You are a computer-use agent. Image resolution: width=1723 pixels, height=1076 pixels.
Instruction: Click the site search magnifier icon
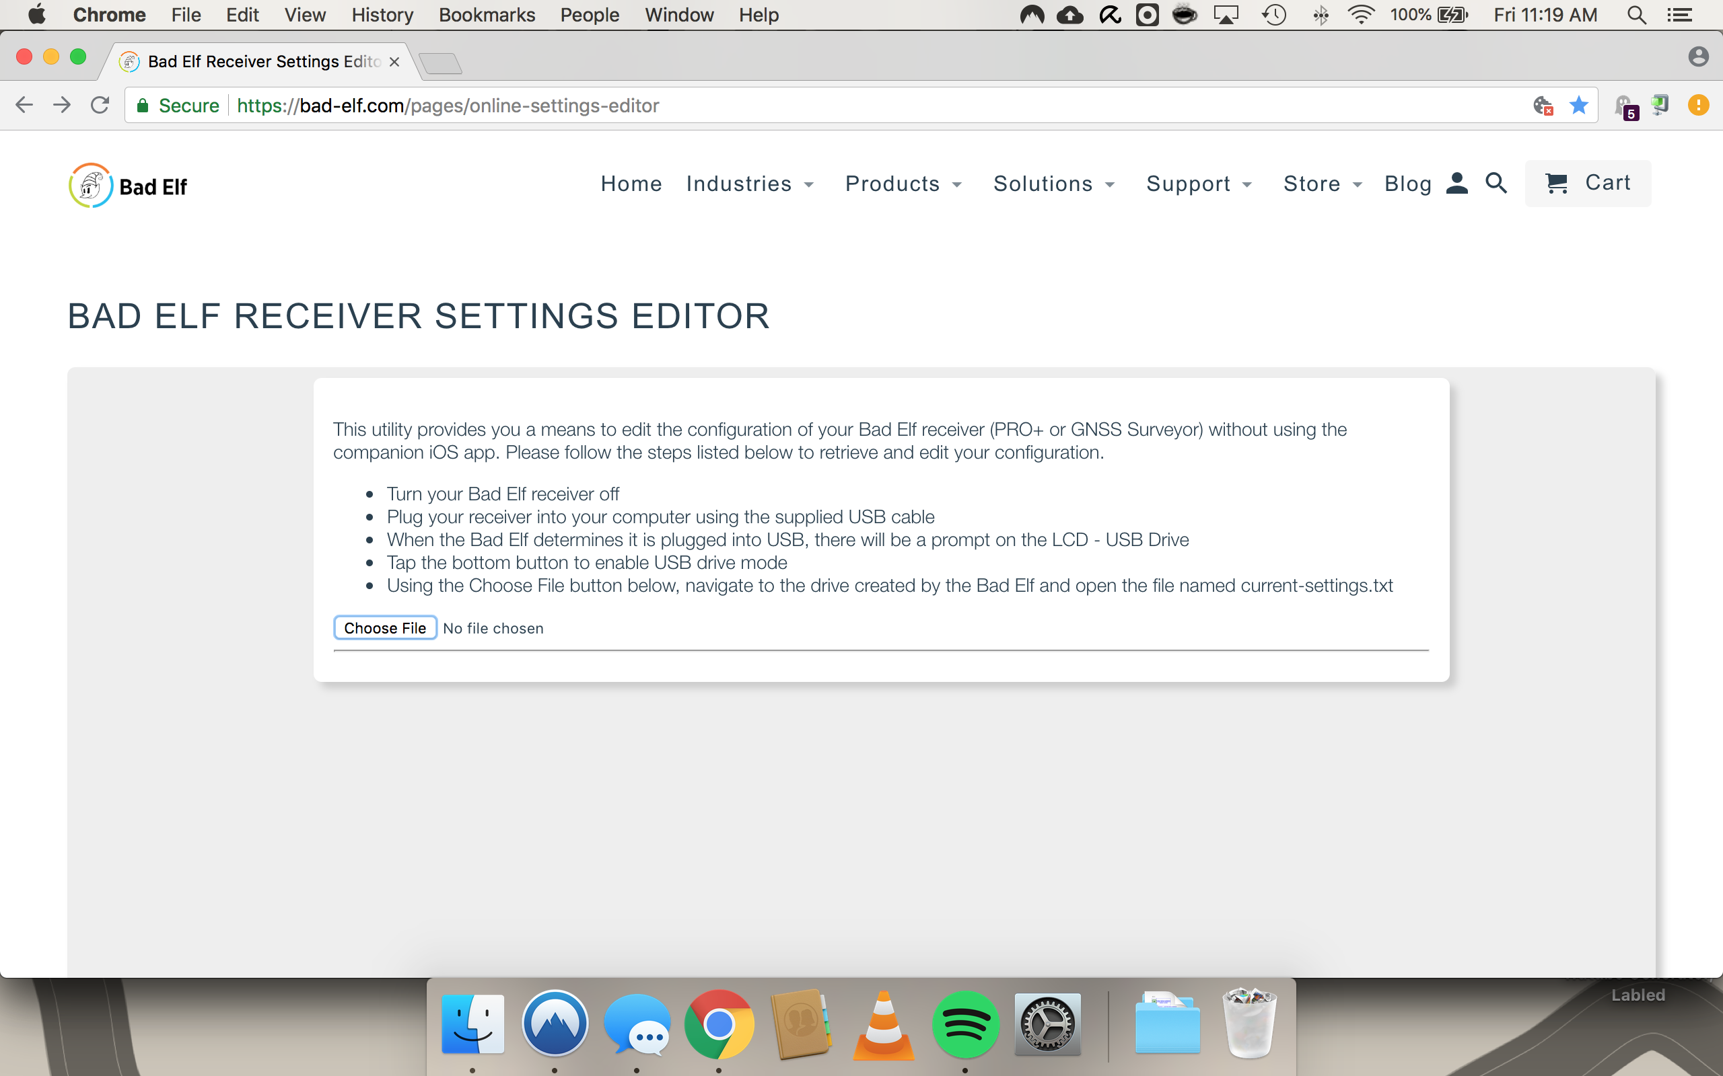[1496, 184]
